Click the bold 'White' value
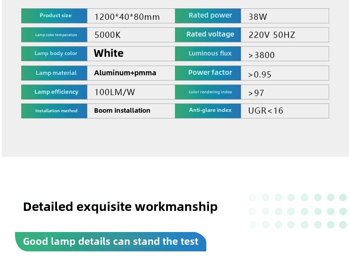The height and width of the screenshot is (280, 349). coord(109,53)
